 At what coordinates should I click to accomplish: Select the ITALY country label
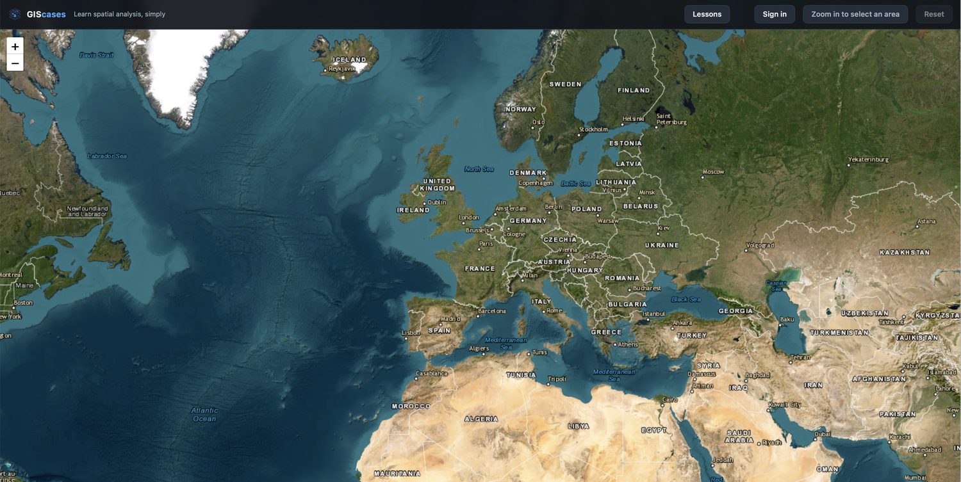541,301
